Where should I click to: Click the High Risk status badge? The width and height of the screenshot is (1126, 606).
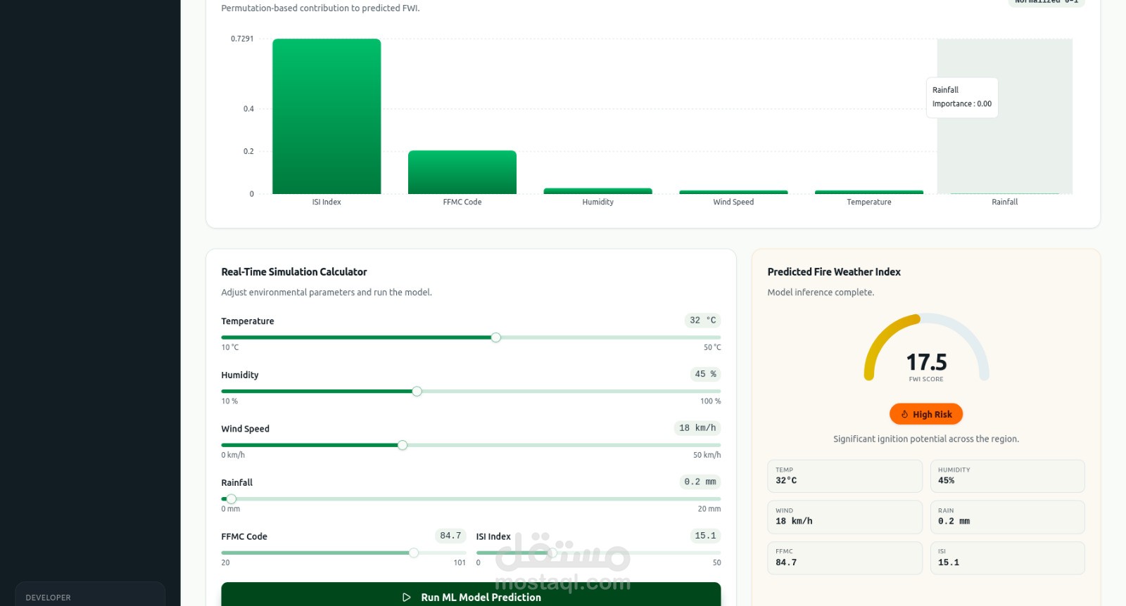[x=926, y=414]
